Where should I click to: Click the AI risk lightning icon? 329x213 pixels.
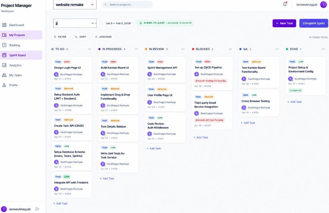click(141, 23)
